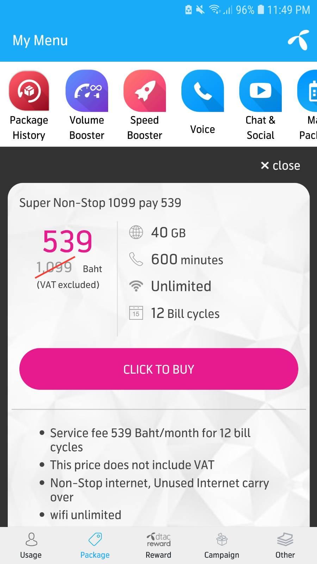317x564 pixels.
Task: Click the bill cycles calendar icon
Action: 136,313
